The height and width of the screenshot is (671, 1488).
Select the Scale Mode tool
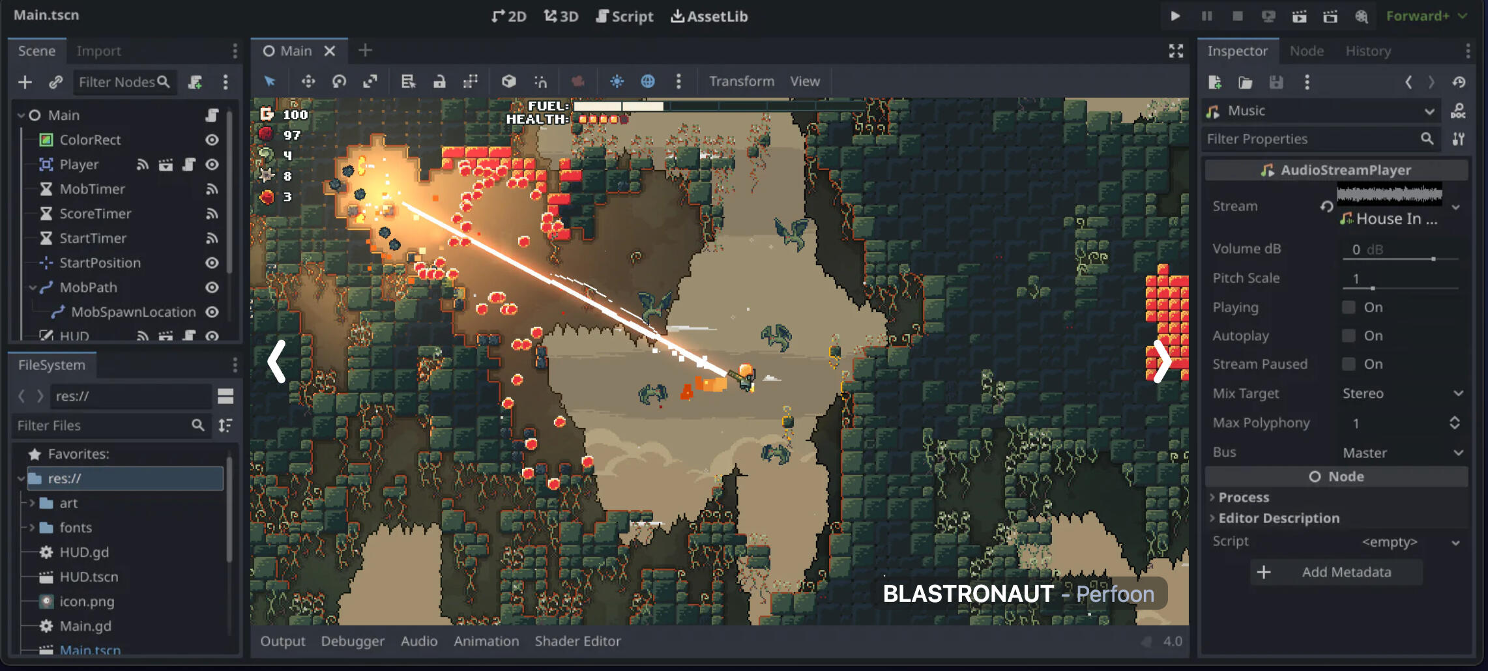point(370,81)
